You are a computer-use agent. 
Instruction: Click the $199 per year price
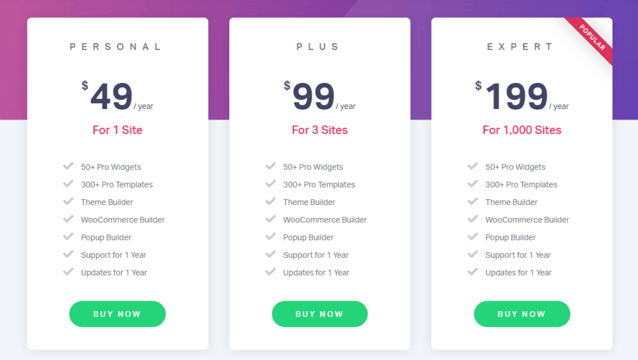pos(521,96)
